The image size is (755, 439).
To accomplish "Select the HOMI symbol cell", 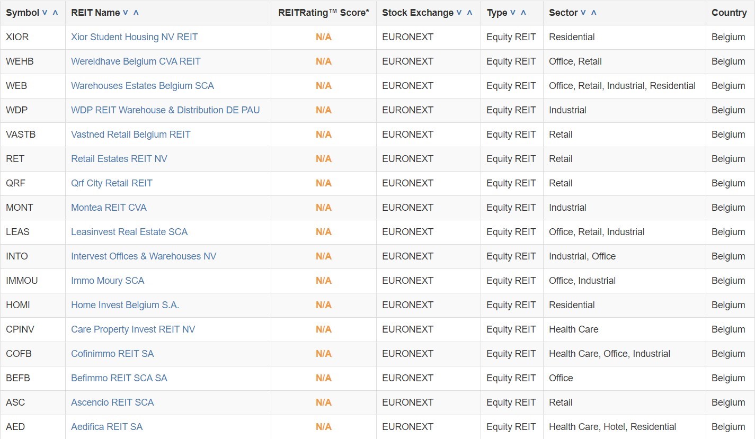I will tap(33, 305).
